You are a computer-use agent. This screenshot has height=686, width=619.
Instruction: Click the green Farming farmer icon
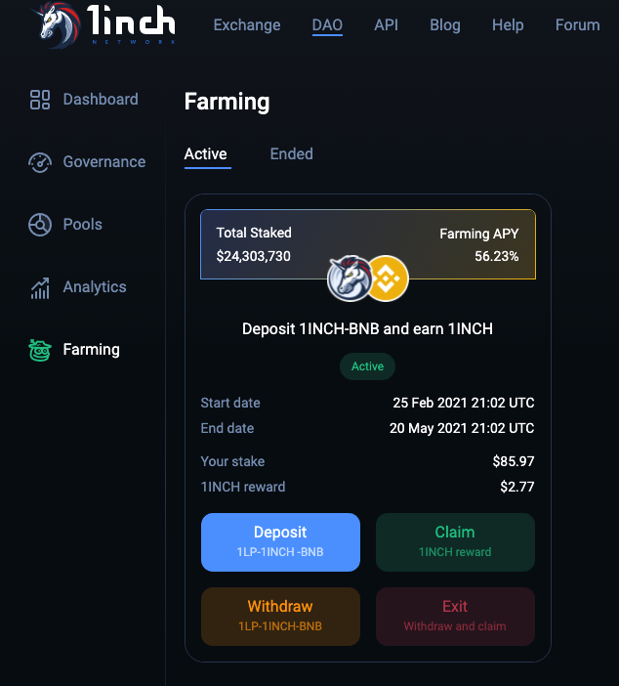(x=40, y=350)
